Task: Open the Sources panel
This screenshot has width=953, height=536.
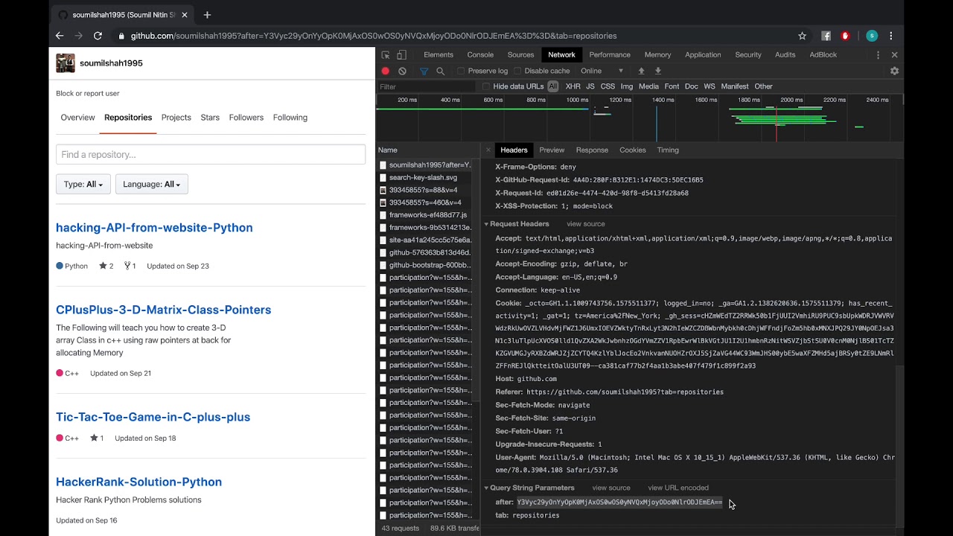Action: tap(520, 55)
